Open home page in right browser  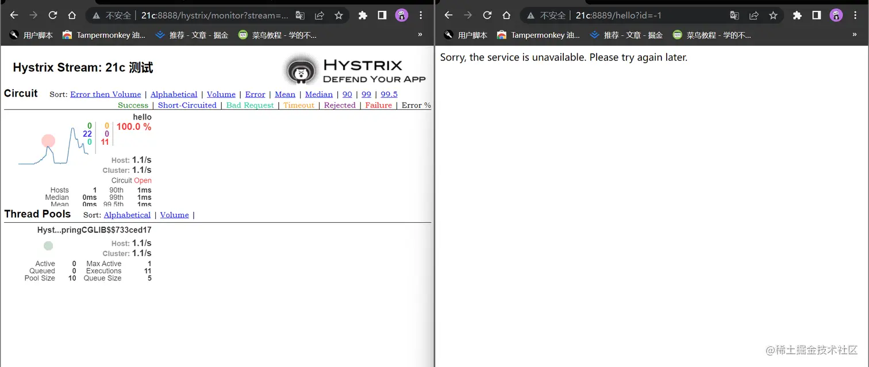point(506,16)
